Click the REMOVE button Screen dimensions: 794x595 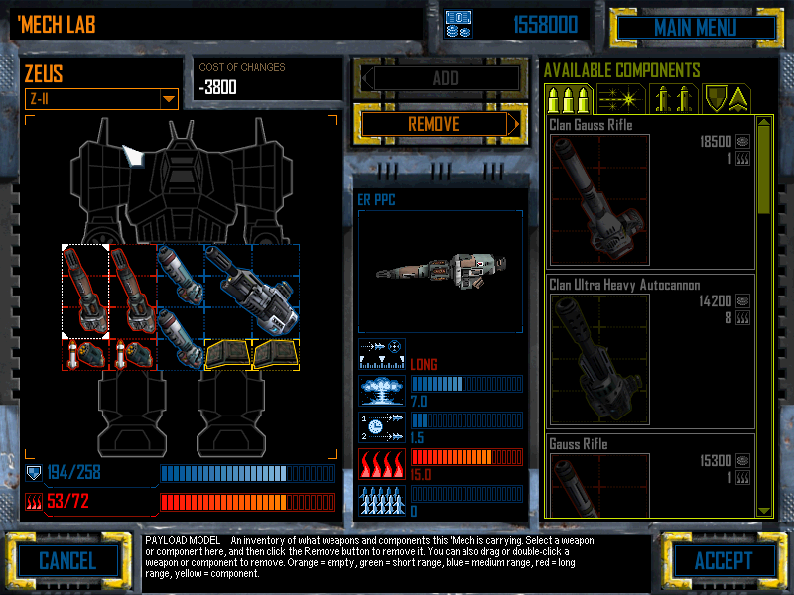point(440,124)
